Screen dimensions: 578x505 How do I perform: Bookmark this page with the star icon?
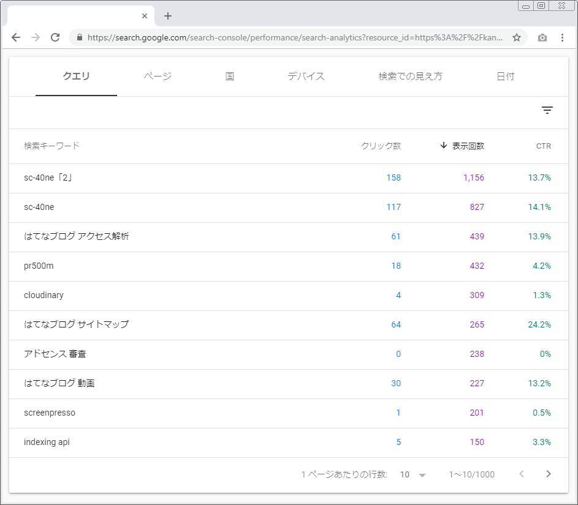coord(517,37)
